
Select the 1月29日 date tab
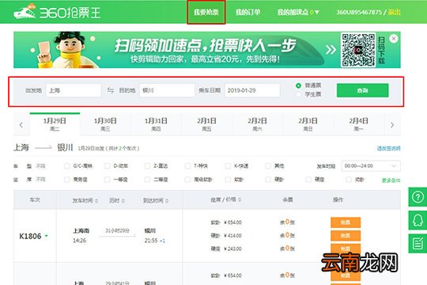55,124
